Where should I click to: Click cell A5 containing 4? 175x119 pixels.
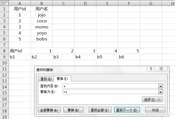[20, 33]
